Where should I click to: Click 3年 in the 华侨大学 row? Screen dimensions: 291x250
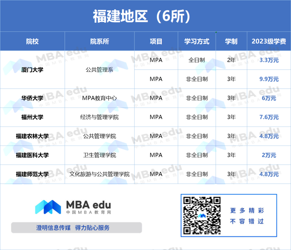tap(231, 98)
